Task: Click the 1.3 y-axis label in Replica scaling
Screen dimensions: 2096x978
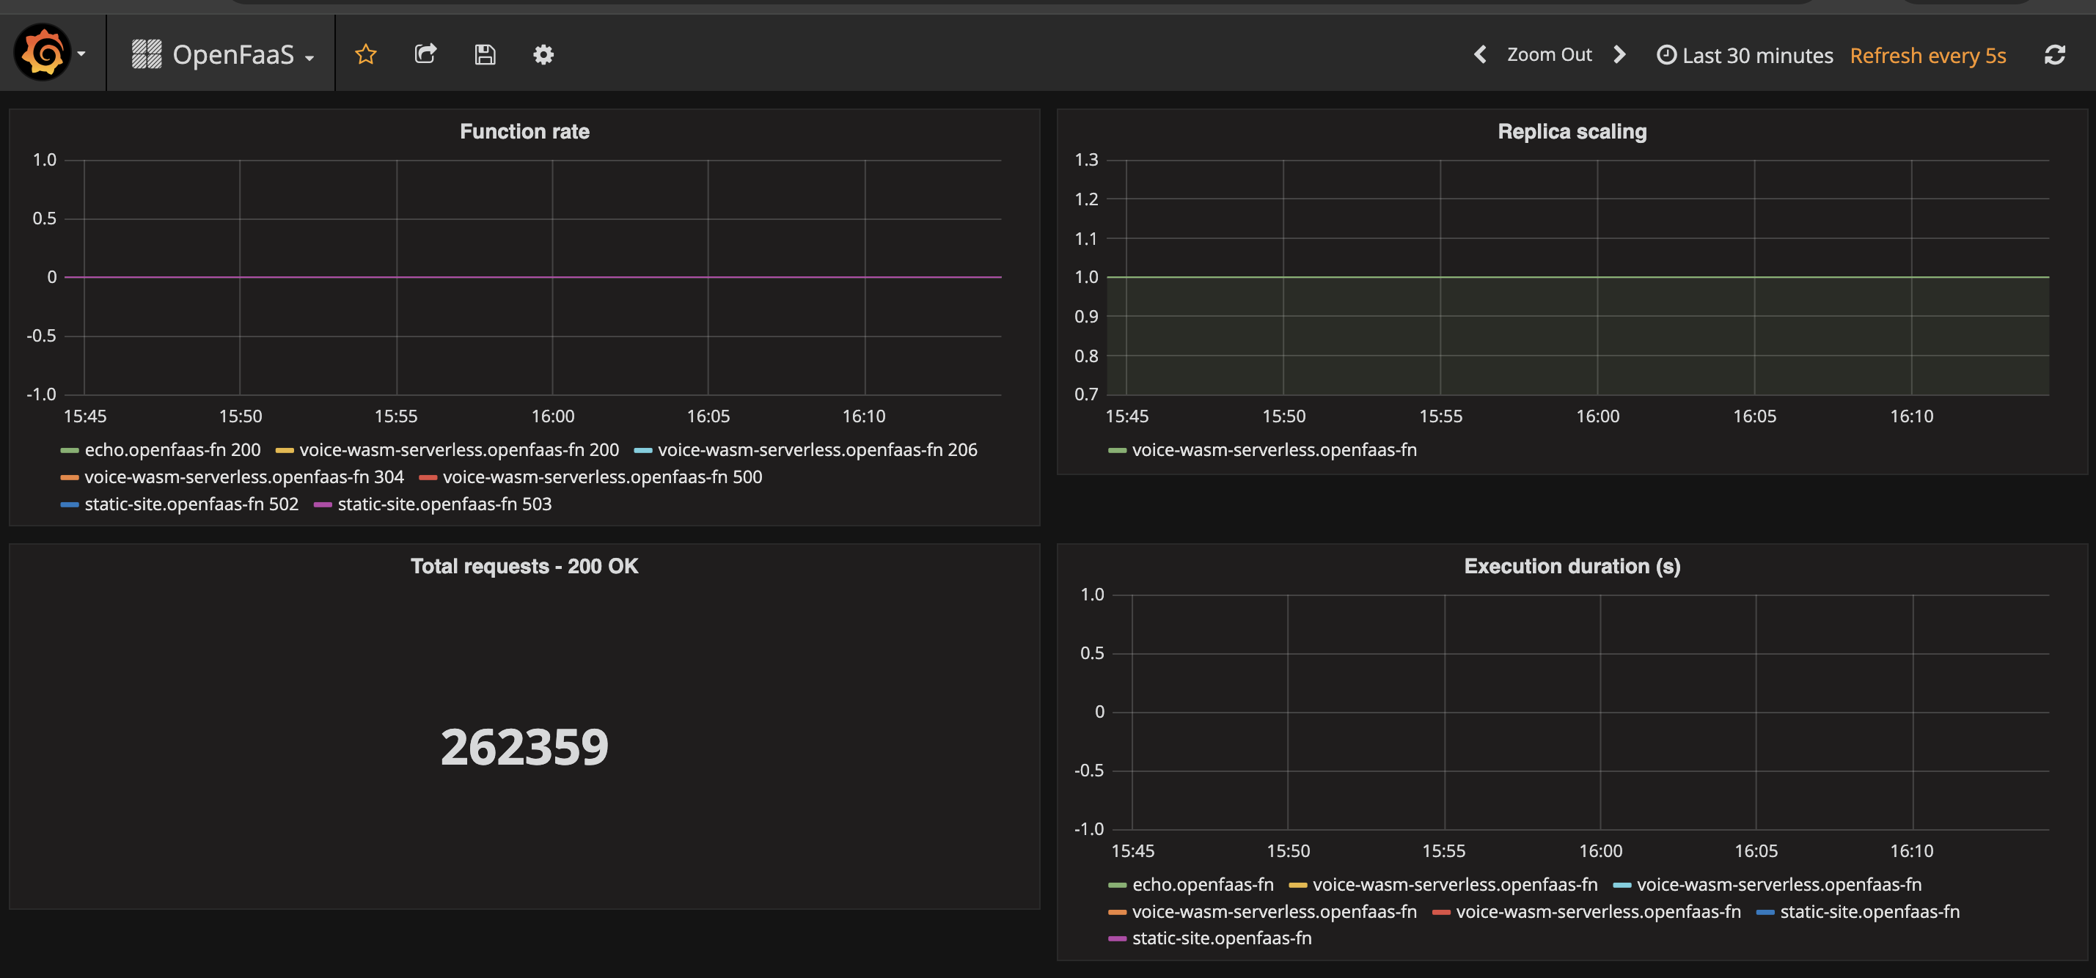Action: point(1085,160)
